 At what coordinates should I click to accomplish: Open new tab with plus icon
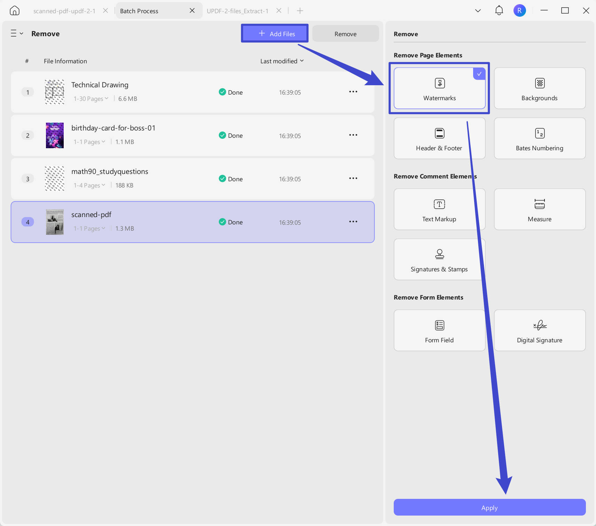coord(300,11)
